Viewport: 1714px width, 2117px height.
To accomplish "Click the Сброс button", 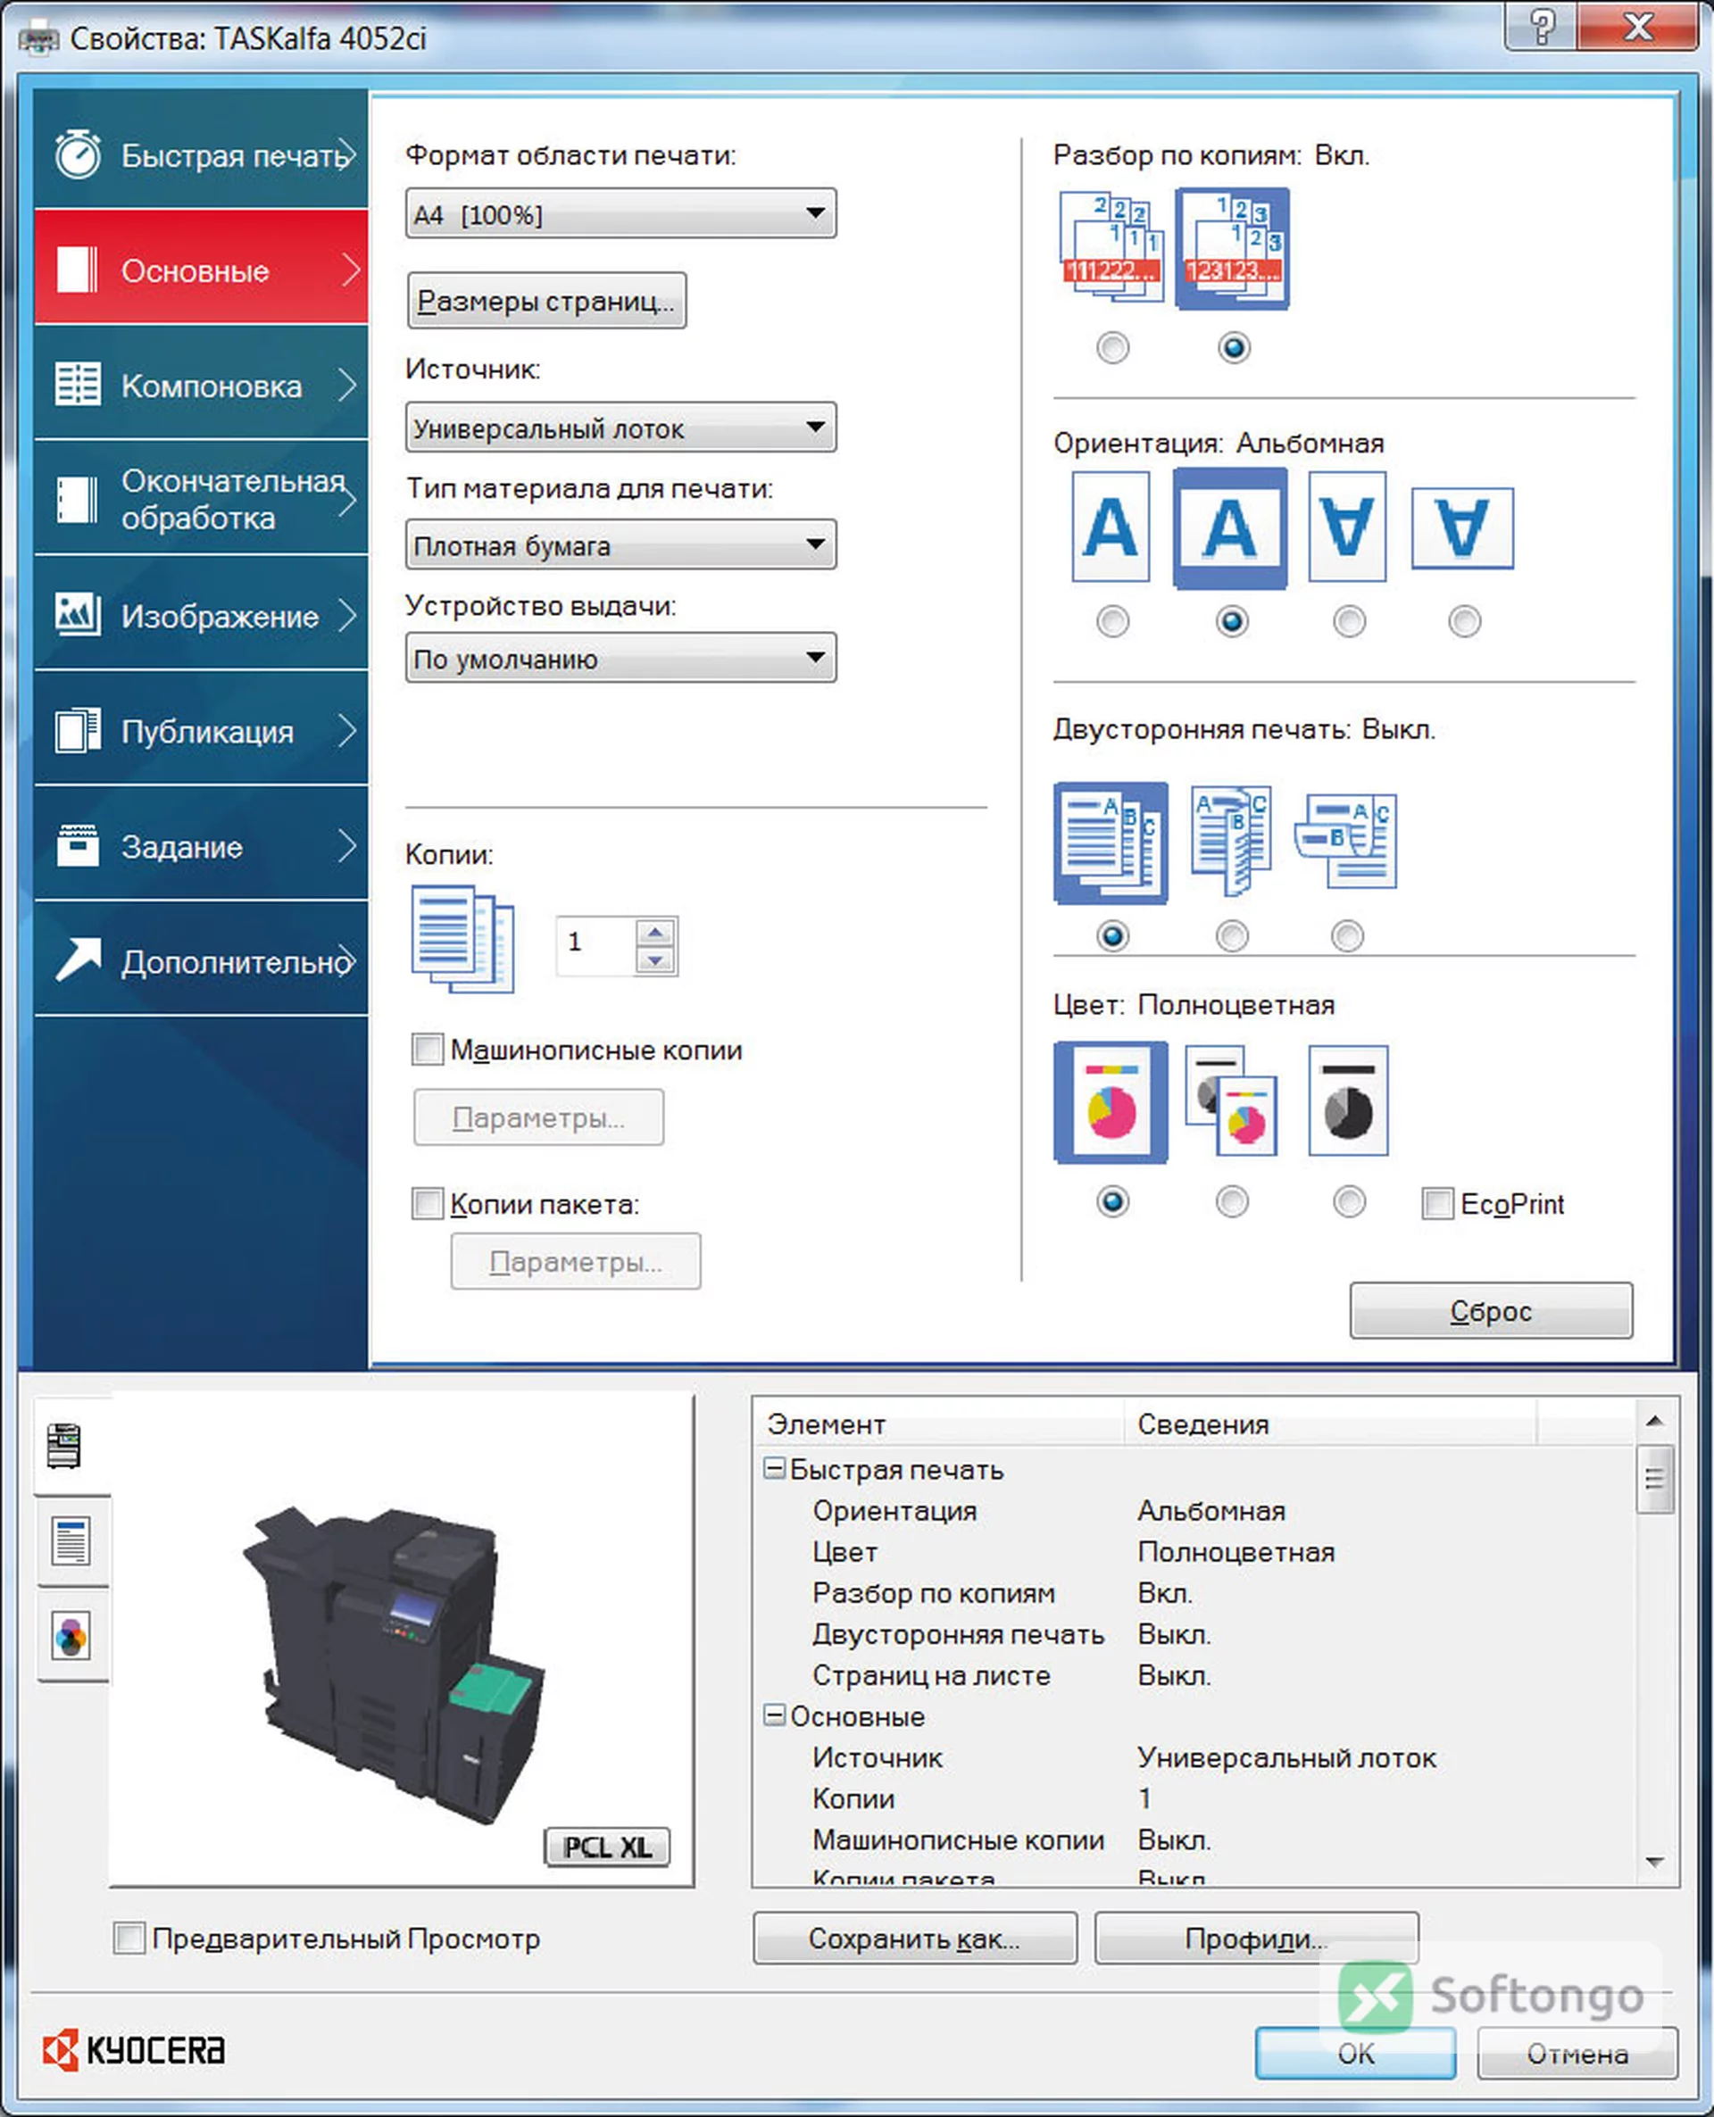I will (1491, 1311).
